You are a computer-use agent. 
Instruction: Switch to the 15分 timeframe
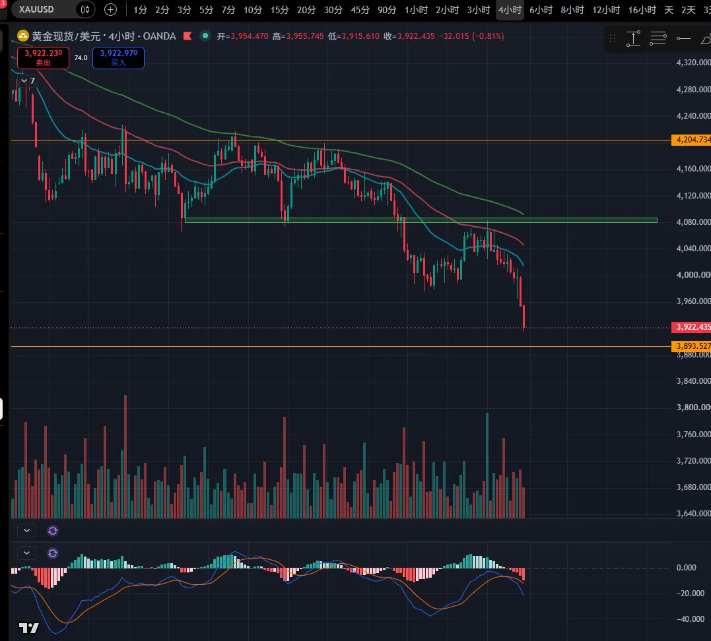[279, 10]
